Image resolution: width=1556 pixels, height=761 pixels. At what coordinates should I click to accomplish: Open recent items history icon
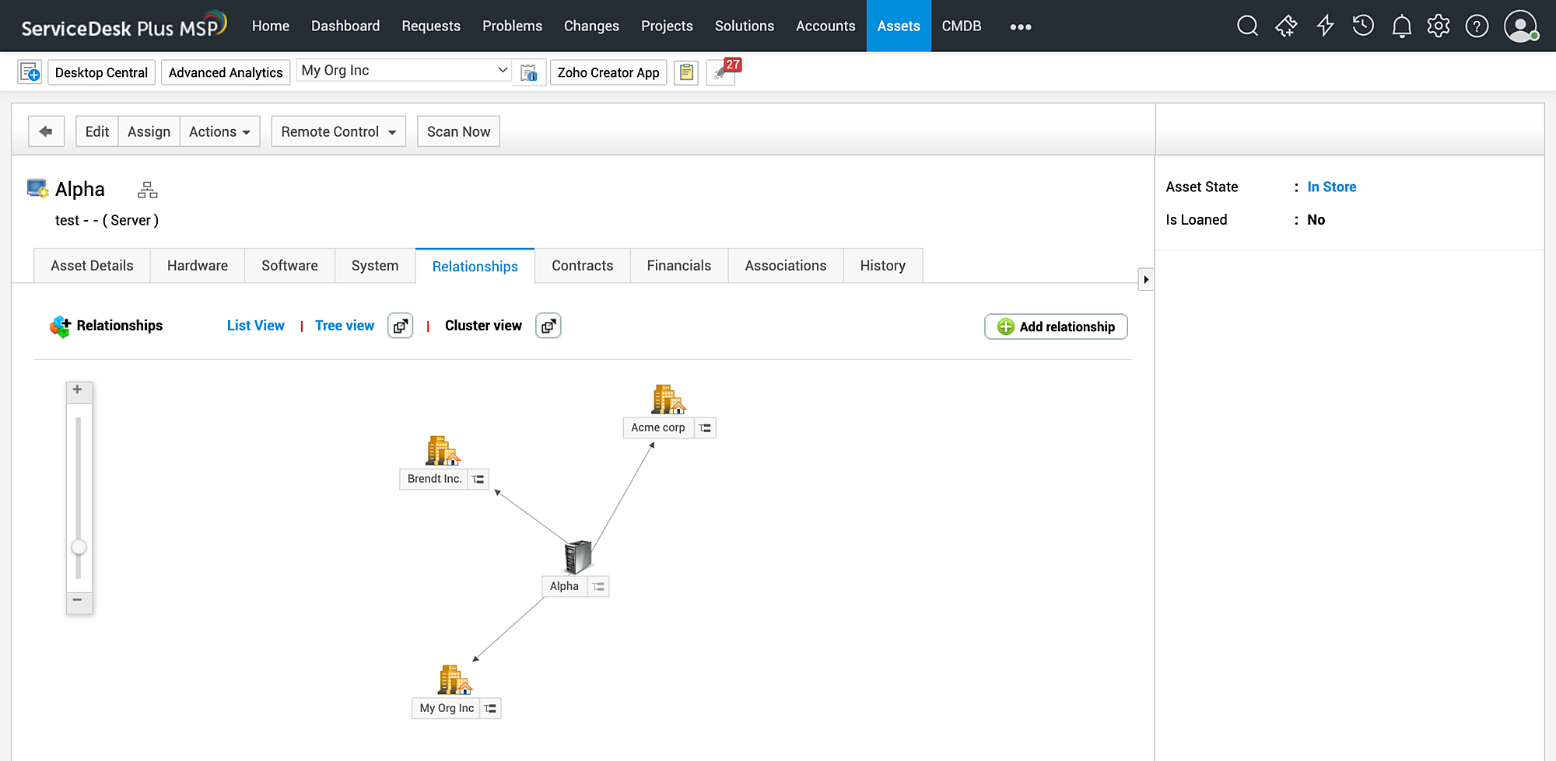coord(1363,26)
